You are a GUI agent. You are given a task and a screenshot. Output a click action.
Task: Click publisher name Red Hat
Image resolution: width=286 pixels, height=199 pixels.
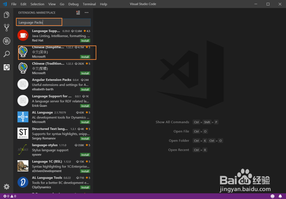pos(37,40)
